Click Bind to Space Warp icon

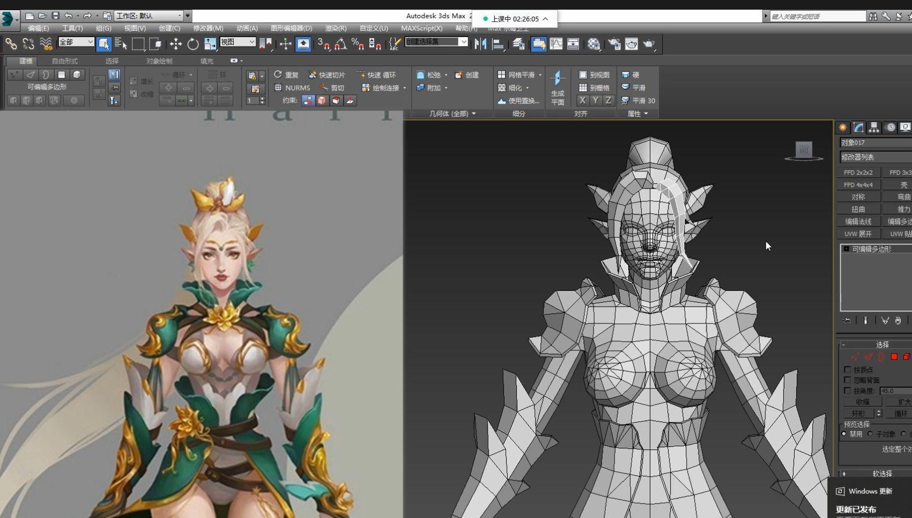click(x=46, y=44)
